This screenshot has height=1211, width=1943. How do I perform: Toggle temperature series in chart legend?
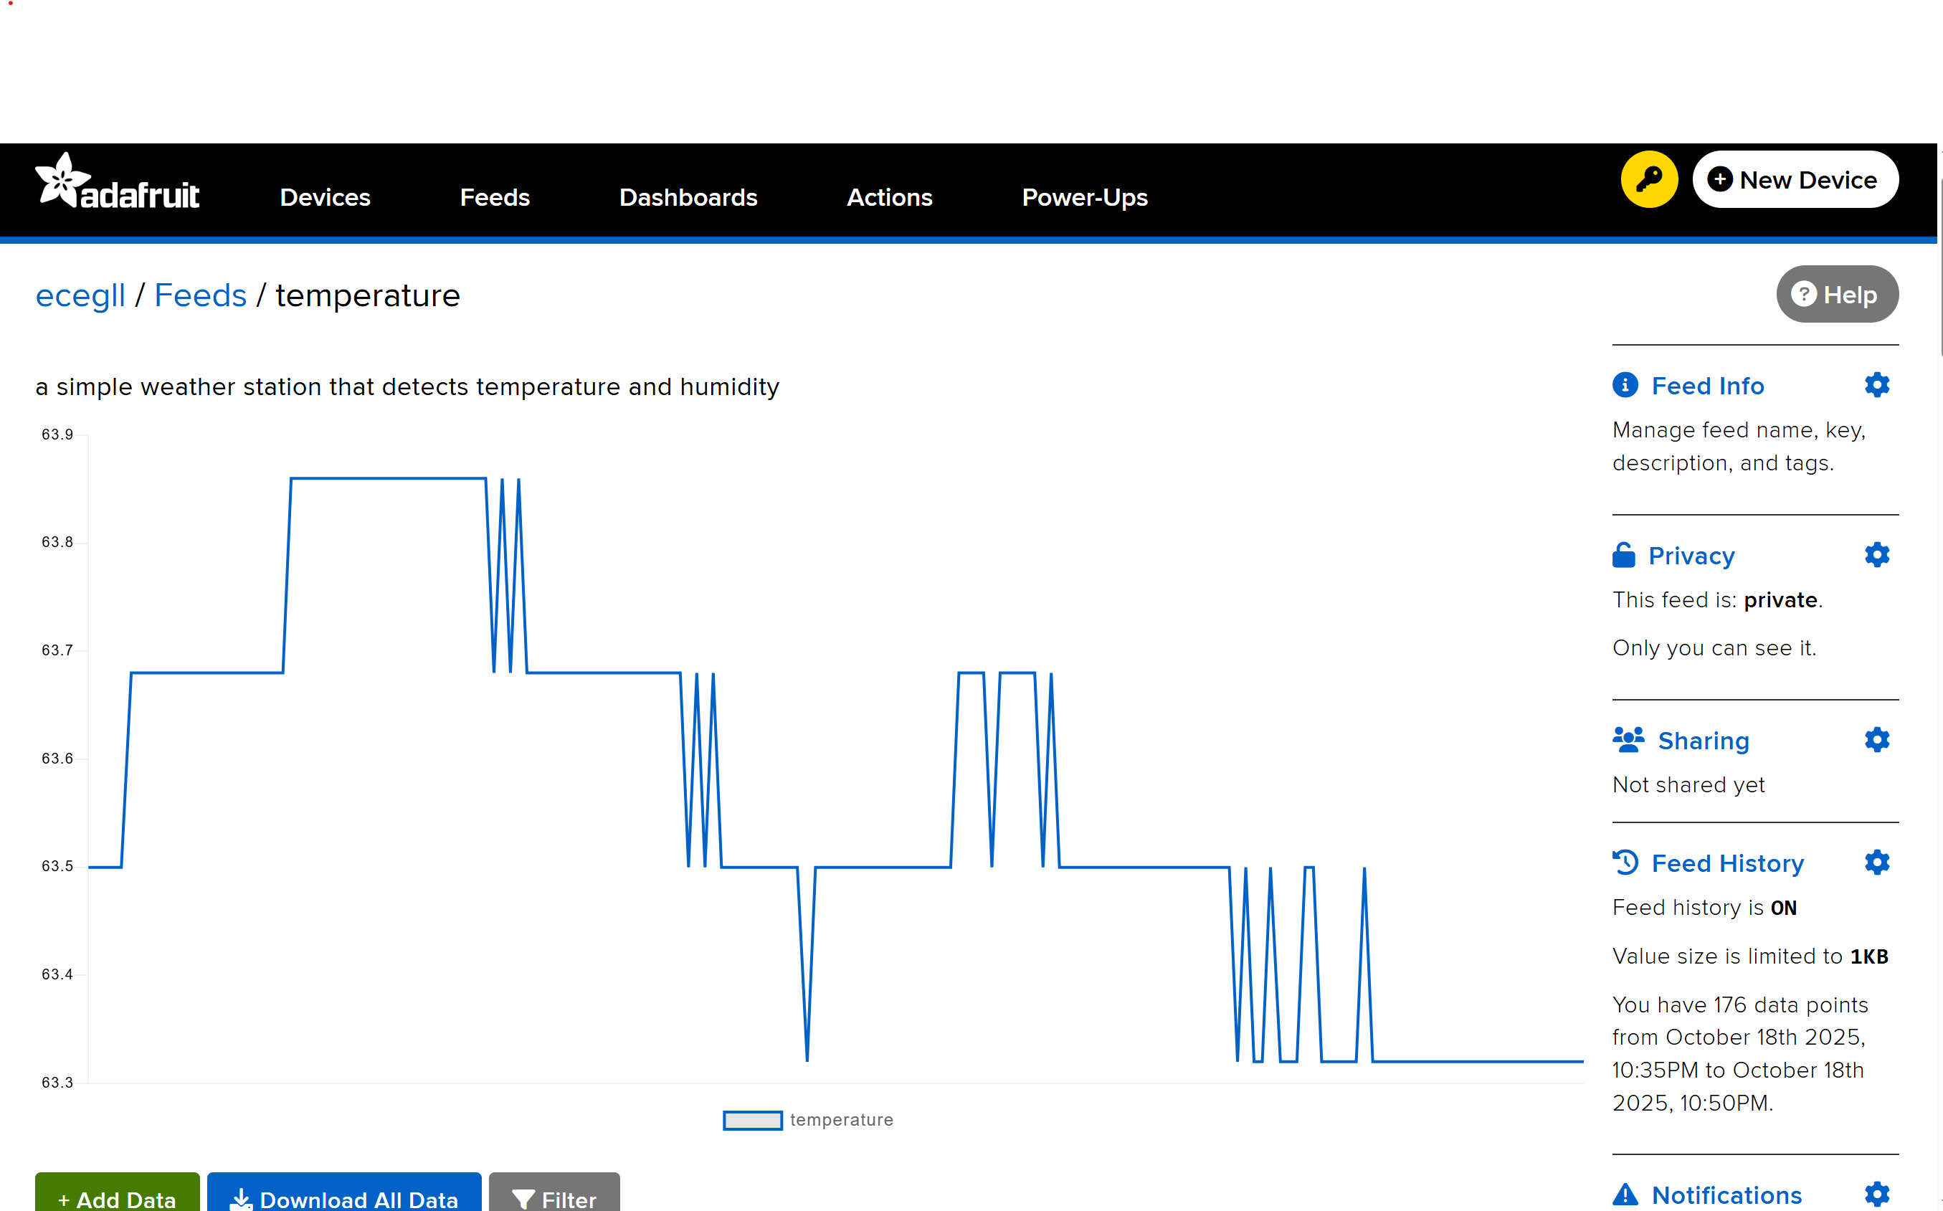pos(808,1120)
